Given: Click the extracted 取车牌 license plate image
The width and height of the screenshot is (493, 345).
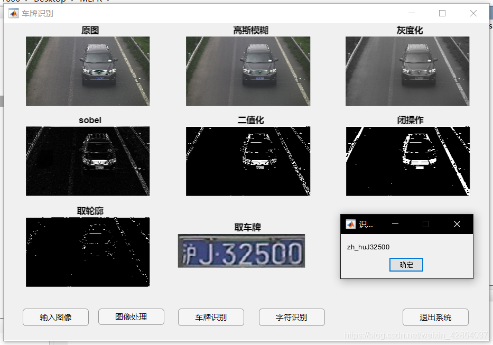Looking at the screenshot, I should (x=241, y=251).
